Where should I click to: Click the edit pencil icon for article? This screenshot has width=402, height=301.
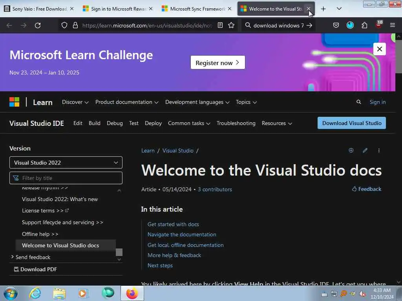365,150
